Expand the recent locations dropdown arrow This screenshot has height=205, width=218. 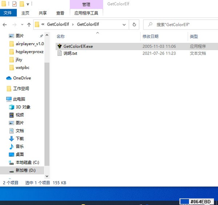22,25
